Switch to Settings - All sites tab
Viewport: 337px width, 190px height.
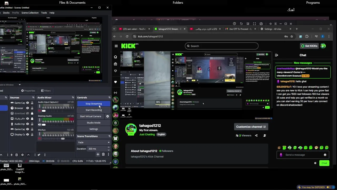(275, 29)
